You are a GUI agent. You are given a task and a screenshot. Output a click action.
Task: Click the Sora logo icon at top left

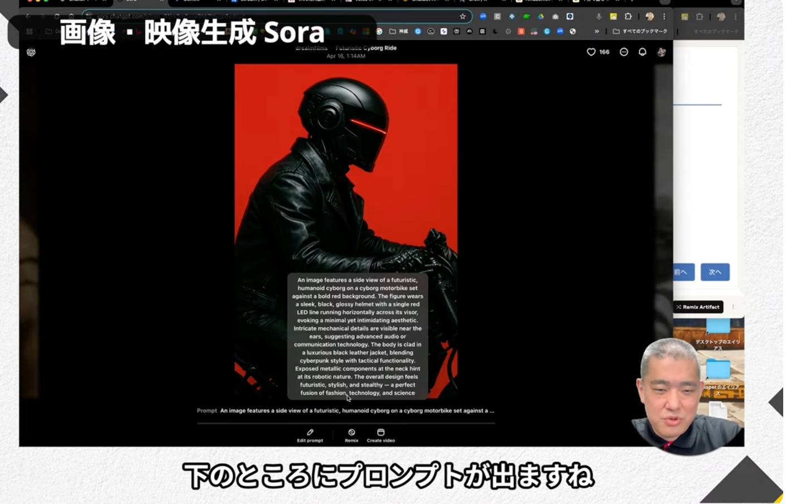[x=31, y=52]
